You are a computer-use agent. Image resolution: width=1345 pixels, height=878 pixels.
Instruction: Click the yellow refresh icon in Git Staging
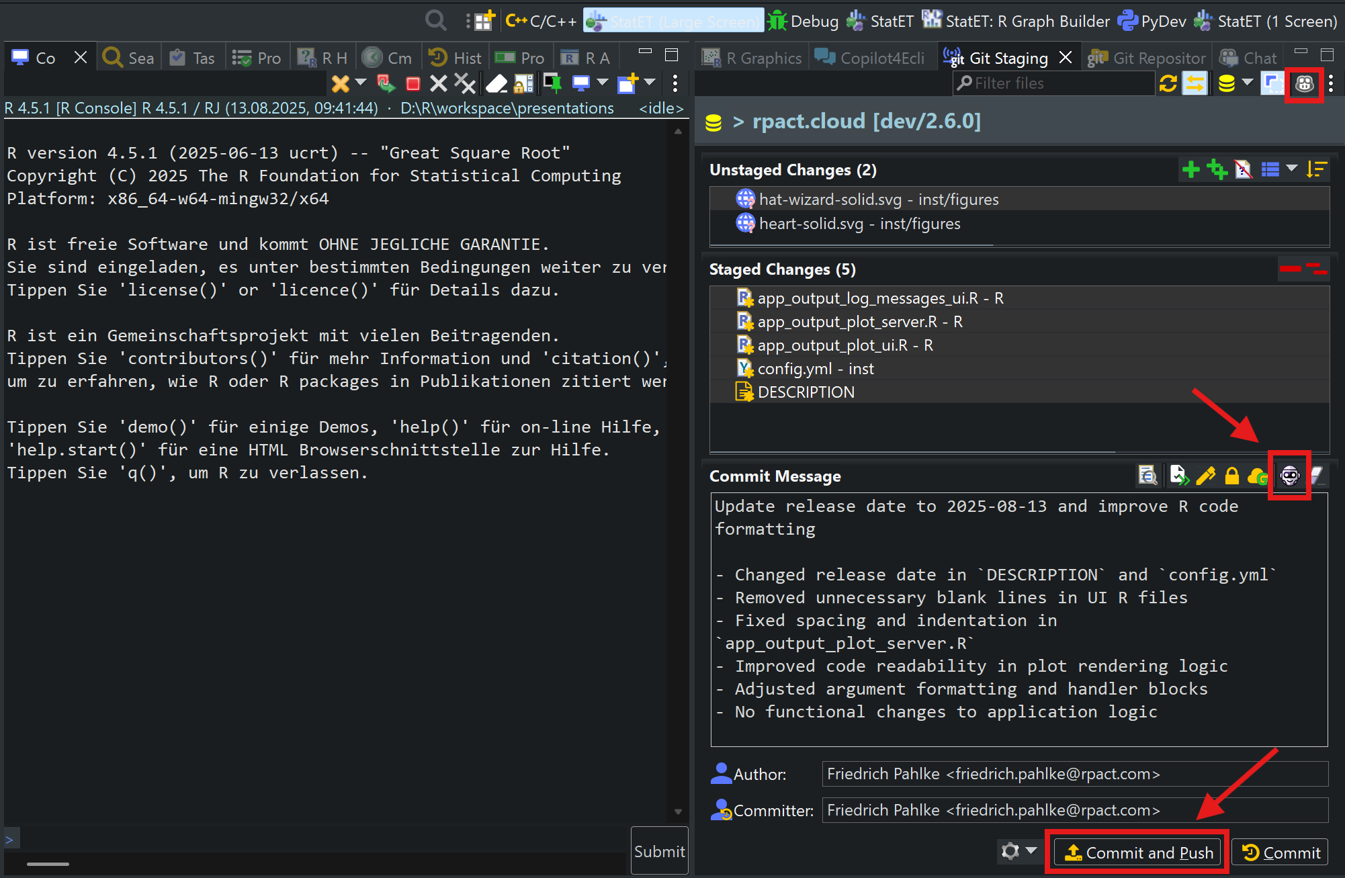(1168, 83)
